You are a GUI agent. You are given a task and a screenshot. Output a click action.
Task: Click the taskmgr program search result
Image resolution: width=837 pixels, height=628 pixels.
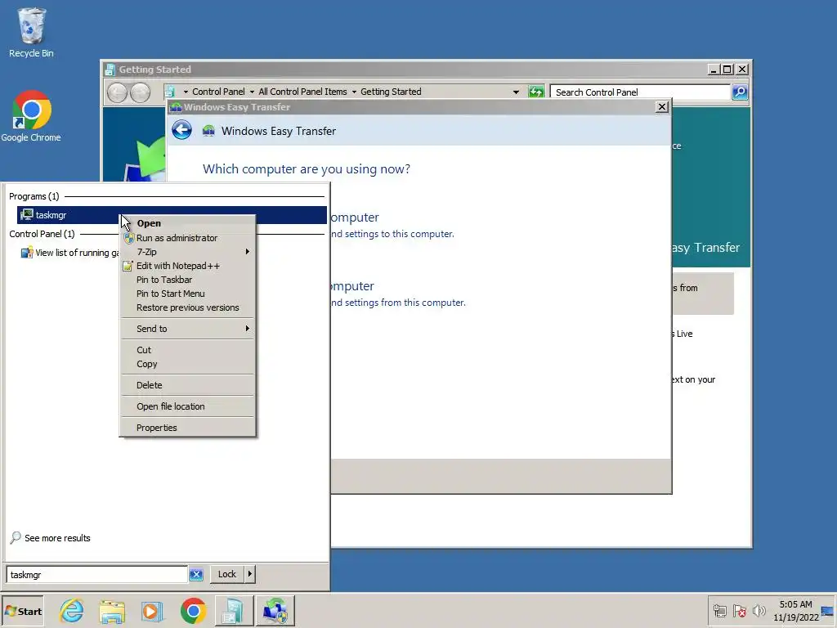coord(172,215)
